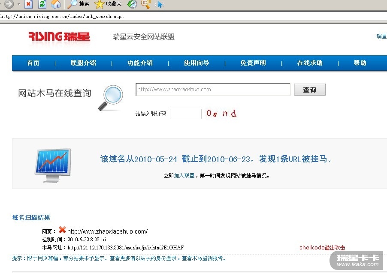
Task: Click the 网站木马在线查询 title text
Action: click(54, 93)
